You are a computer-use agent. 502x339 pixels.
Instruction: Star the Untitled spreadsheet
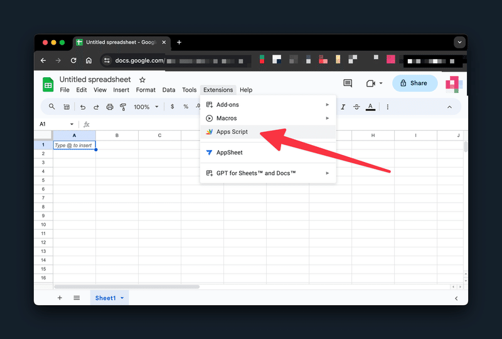pos(142,80)
